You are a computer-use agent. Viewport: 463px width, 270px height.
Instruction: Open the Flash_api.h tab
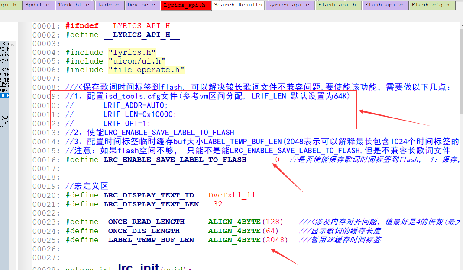click(339, 5)
